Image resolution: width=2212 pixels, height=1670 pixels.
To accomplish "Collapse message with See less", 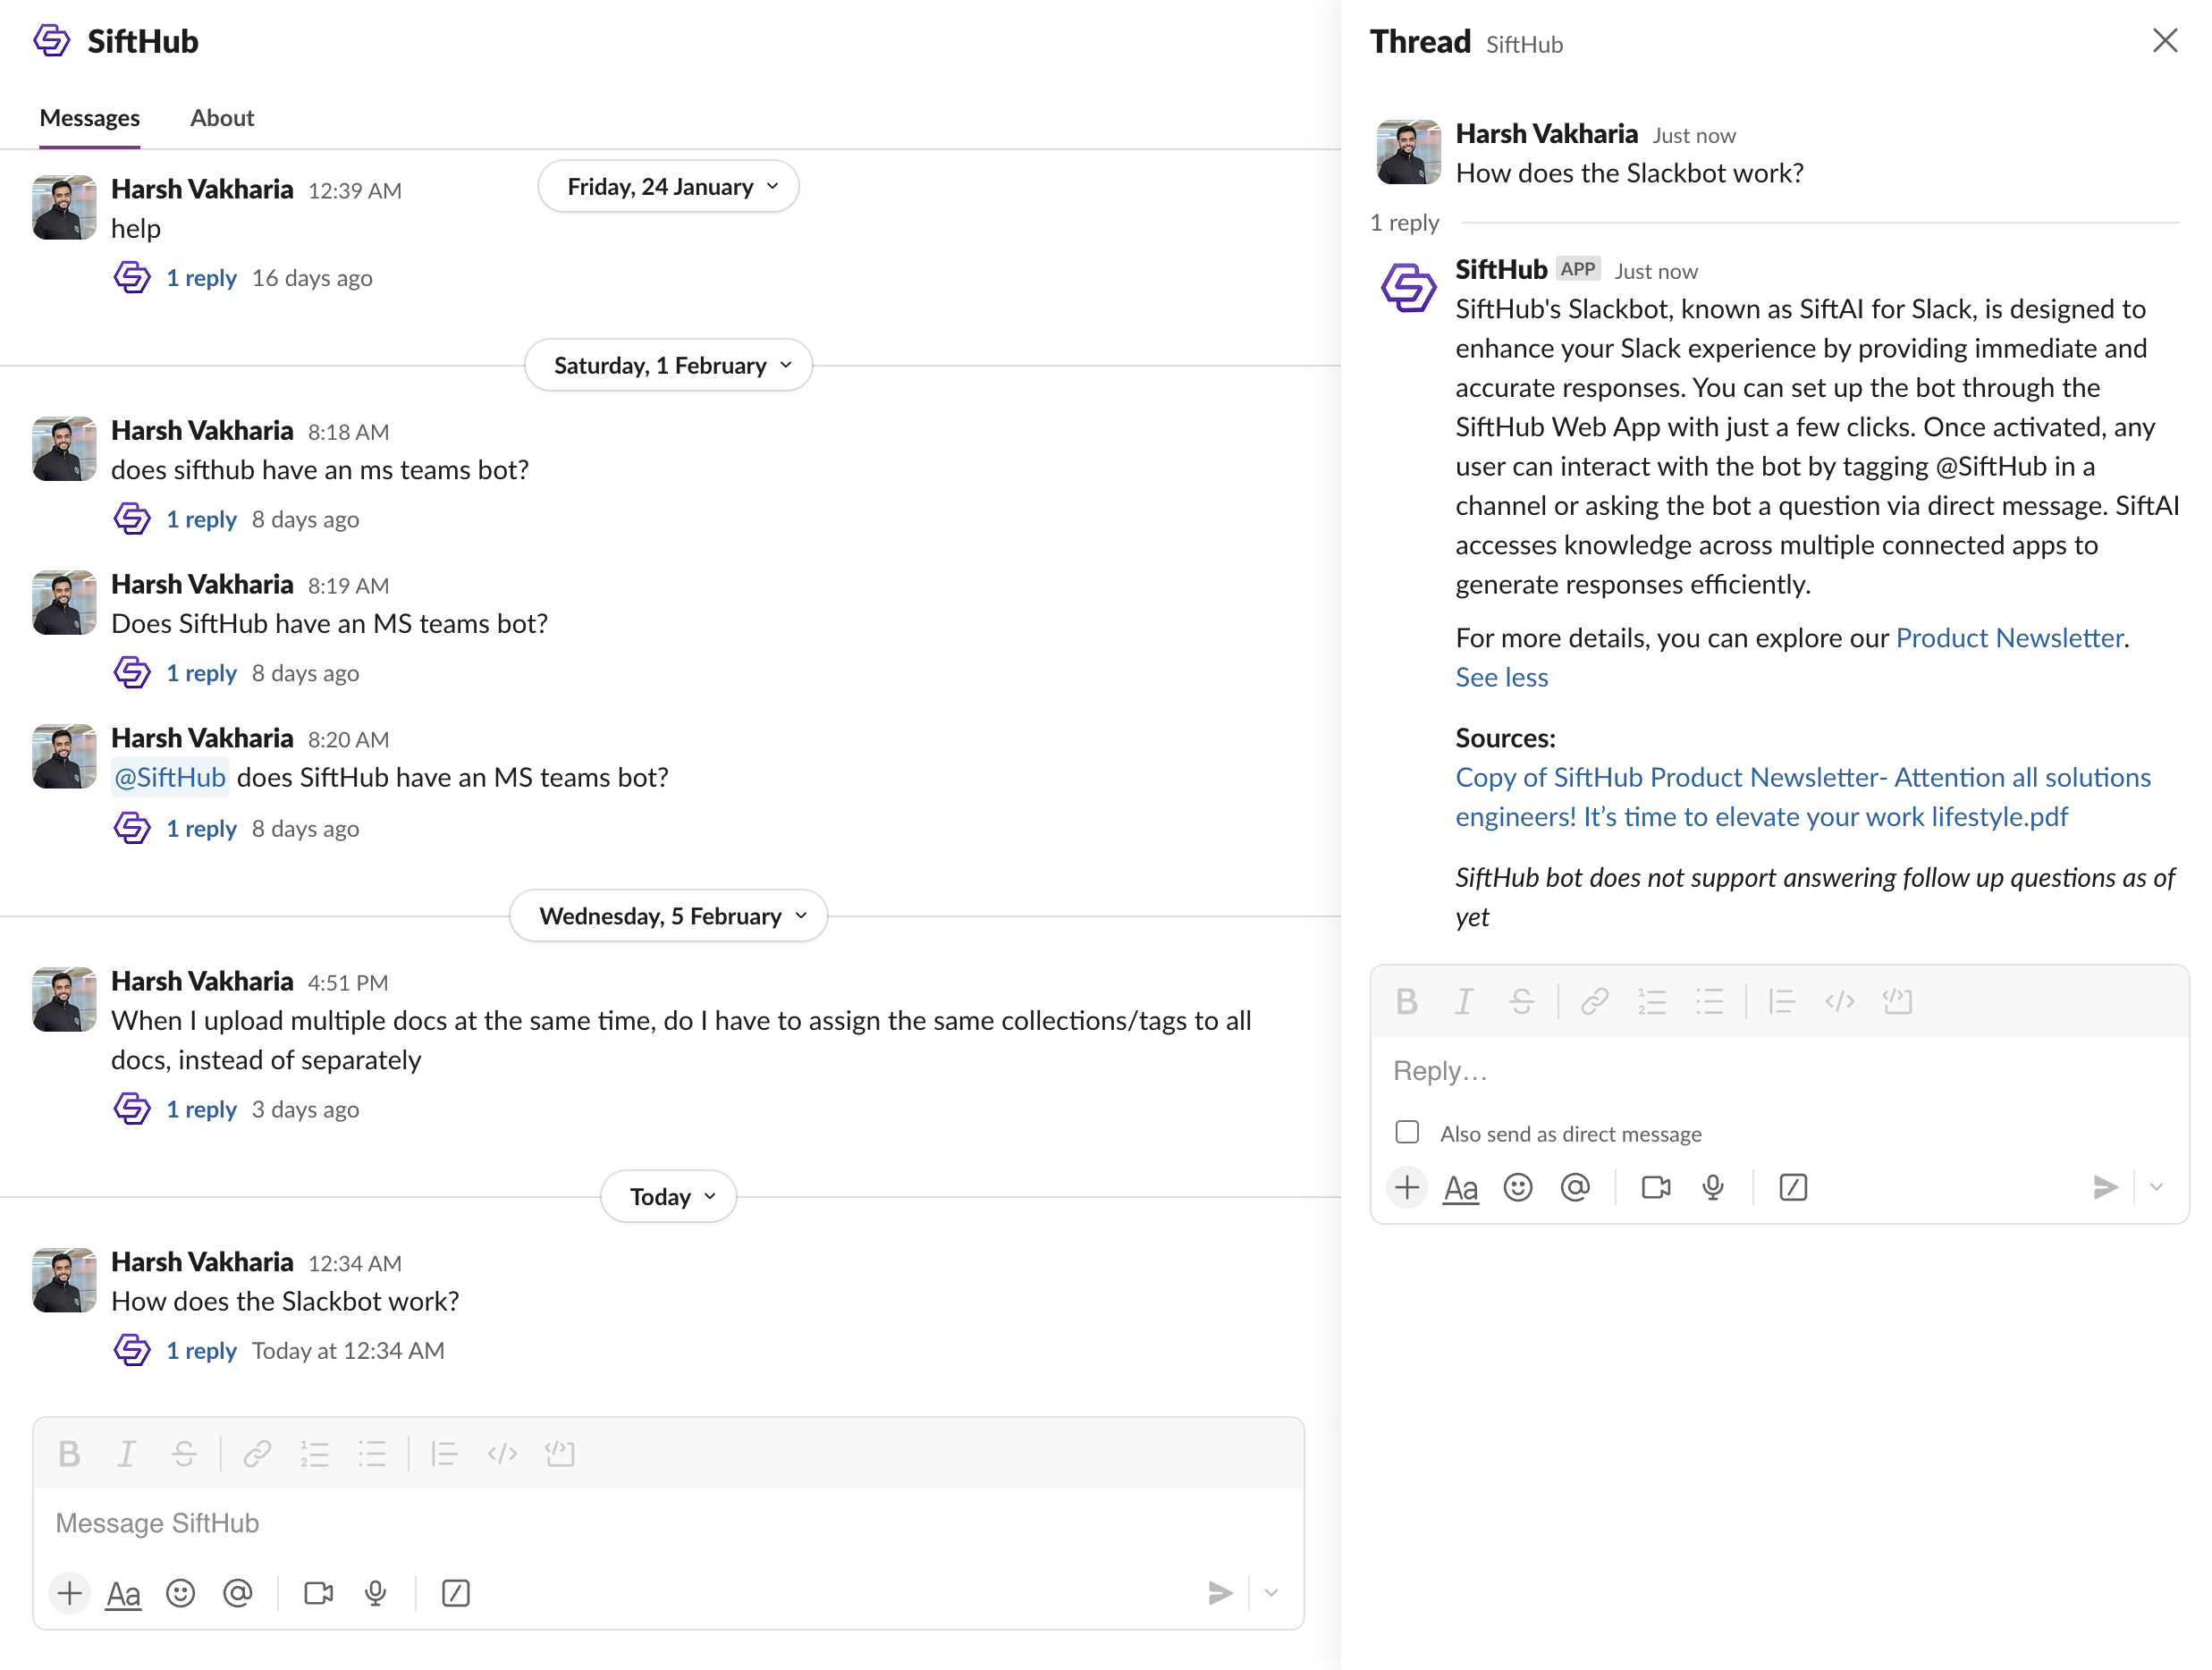I will (1501, 678).
